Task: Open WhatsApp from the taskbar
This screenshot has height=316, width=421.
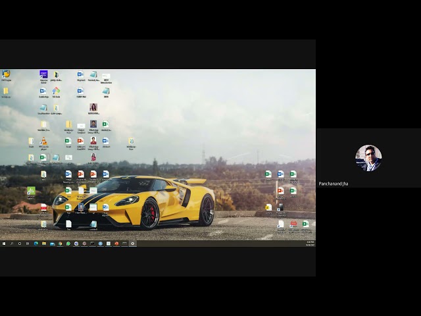Action: click(68, 244)
